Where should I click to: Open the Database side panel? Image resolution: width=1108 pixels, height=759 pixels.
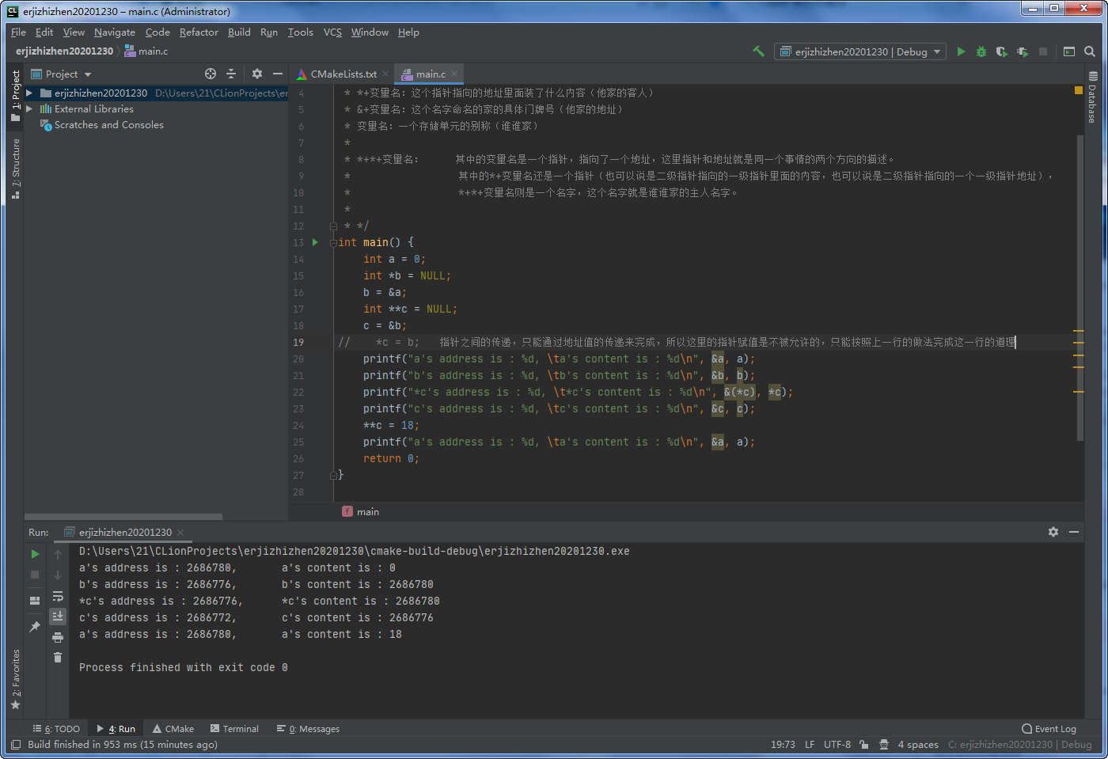[1092, 97]
